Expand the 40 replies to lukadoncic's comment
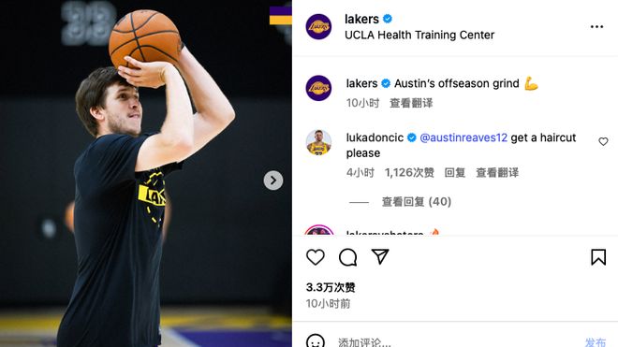The image size is (618, 347). point(416,202)
